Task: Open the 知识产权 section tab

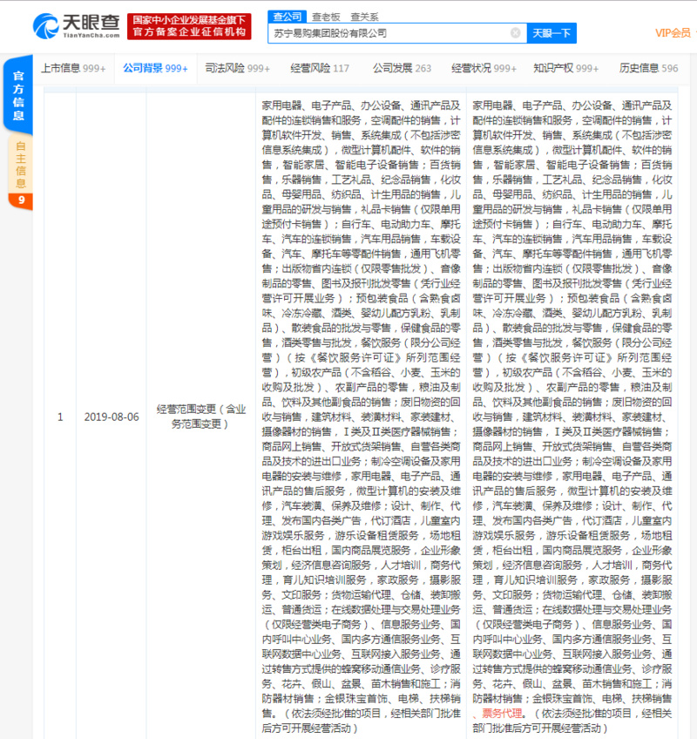Action: [x=565, y=68]
